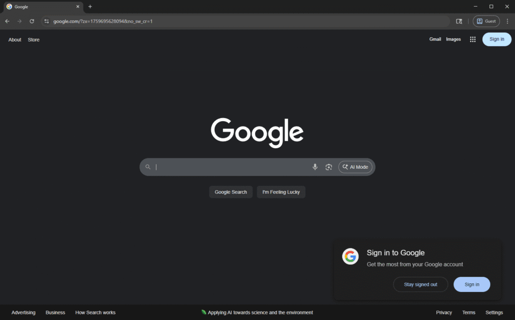
Task: Choose Stay signed out in the dialog
Action: (420, 284)
